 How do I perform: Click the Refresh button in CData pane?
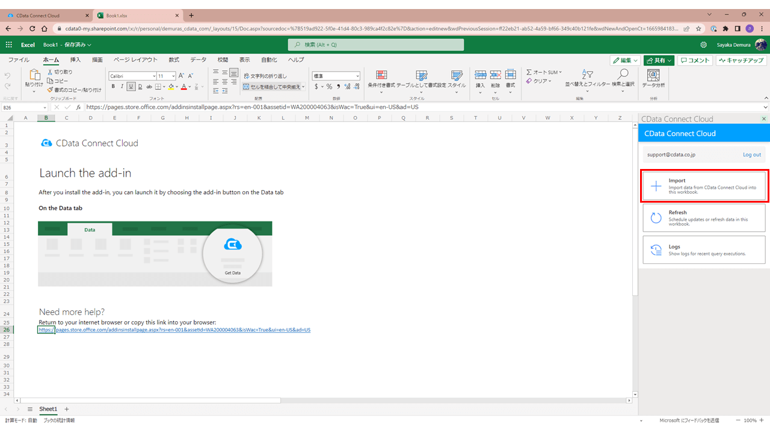(704, 218)
